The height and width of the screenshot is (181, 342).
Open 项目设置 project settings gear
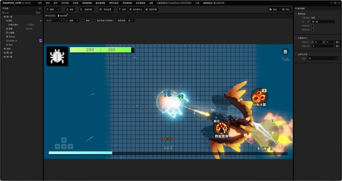click(105, 9)
